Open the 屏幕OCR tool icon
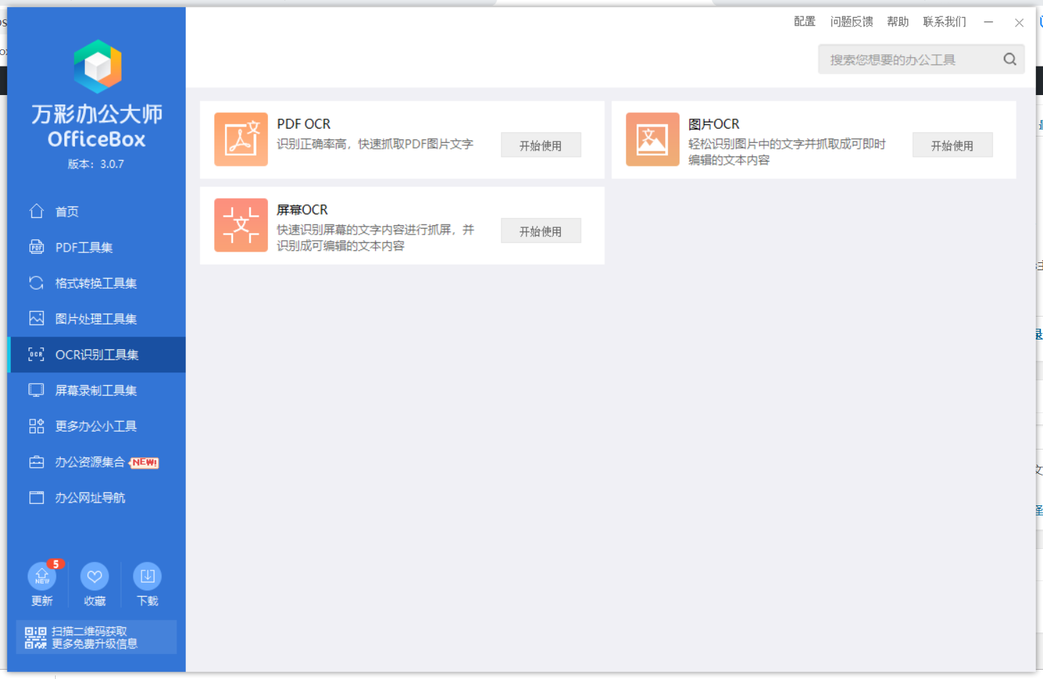This screenshot has height=679, width=1043. point(241,225)
